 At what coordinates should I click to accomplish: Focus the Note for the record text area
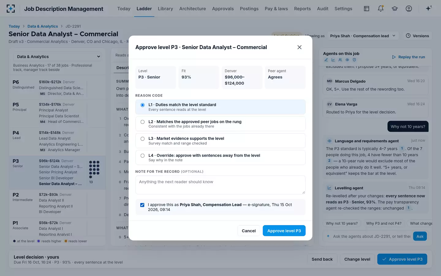point(220,185)
